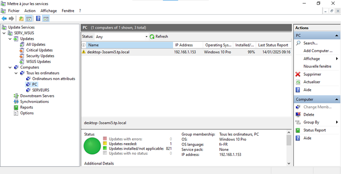Sort by Operating System column header
341x174 pixels.
218,45
